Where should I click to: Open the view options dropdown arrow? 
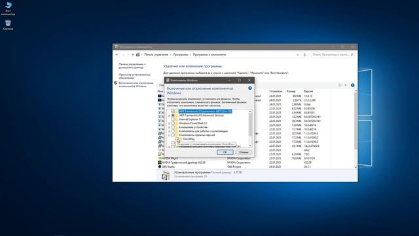(x=346, y=85)
